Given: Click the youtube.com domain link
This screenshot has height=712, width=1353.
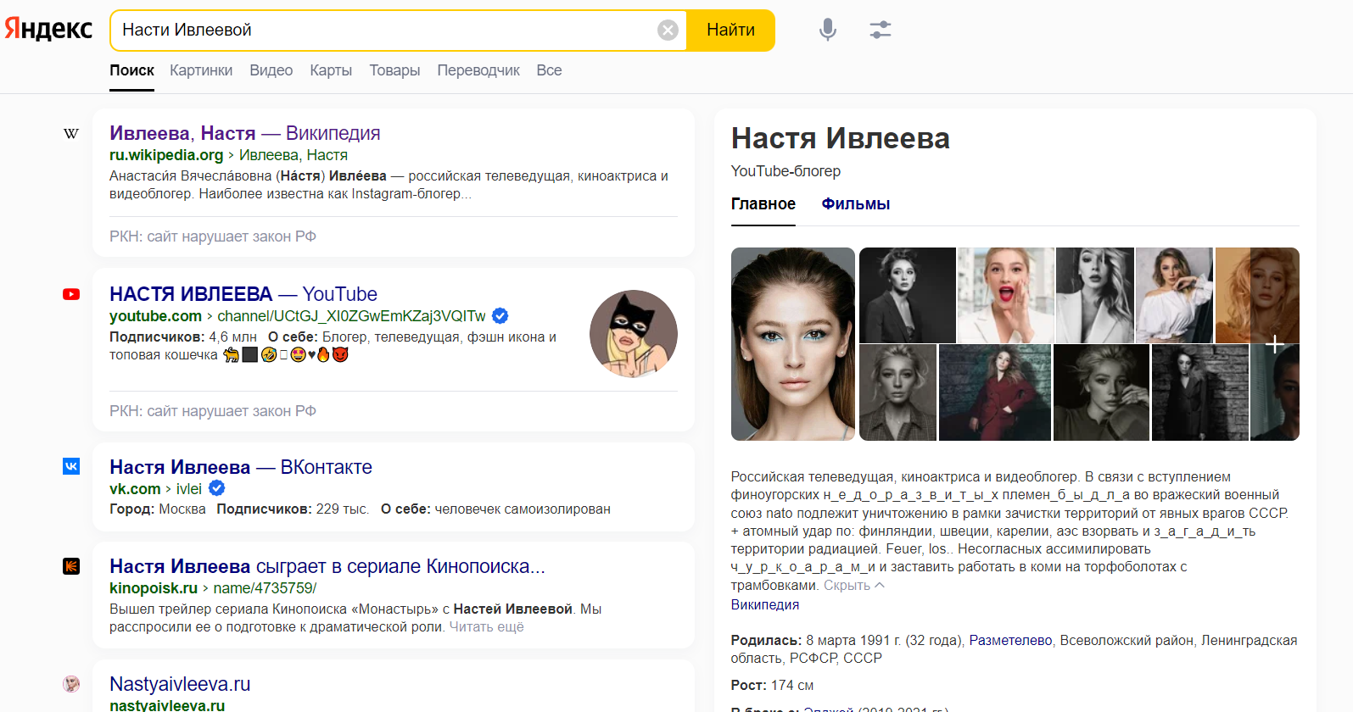Looking at the screenshot, I should coord(155,316).
